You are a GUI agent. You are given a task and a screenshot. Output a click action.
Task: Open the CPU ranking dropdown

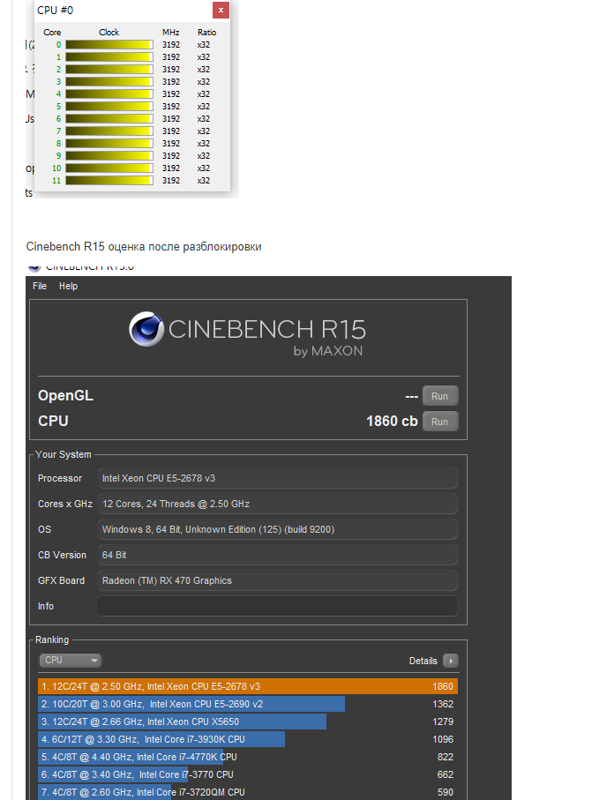click(x=70, y=661)
